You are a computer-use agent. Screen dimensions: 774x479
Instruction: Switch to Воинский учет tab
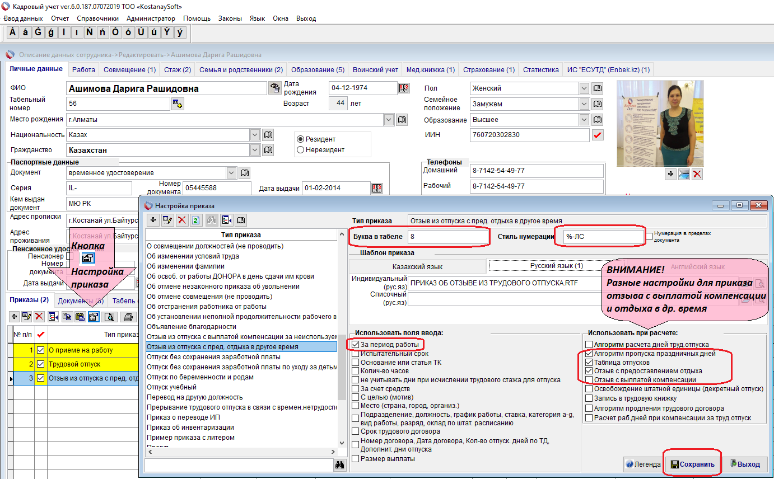point(375,70)
